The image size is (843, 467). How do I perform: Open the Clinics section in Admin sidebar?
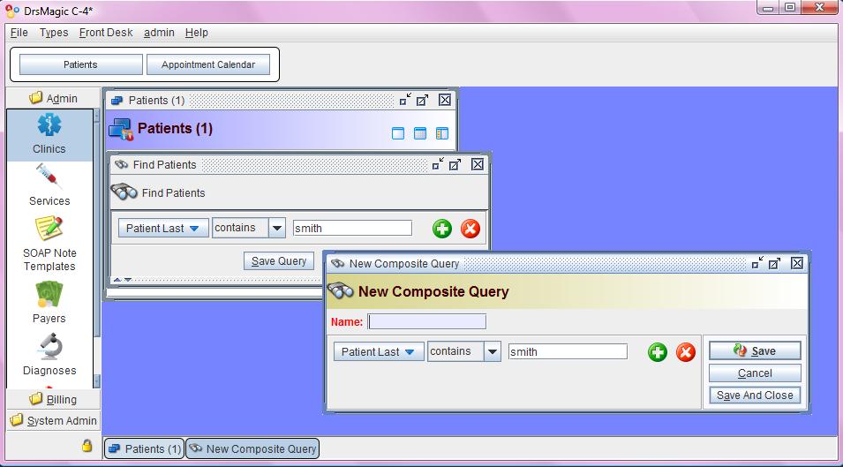49,135
